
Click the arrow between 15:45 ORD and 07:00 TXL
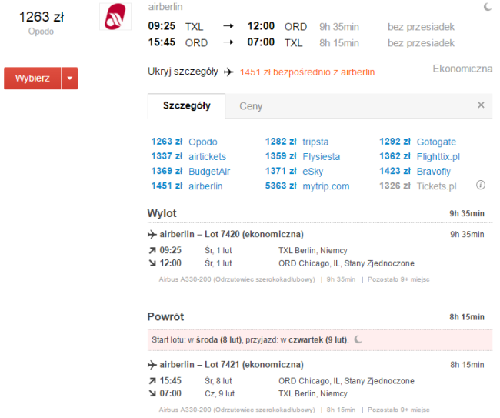click(x=228, y=42)
